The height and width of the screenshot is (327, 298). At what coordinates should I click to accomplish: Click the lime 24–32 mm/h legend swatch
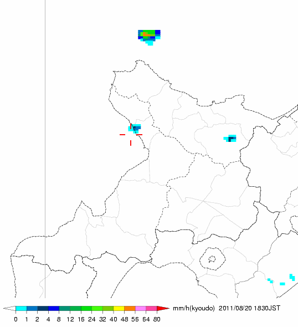click(x=97, y=309)
